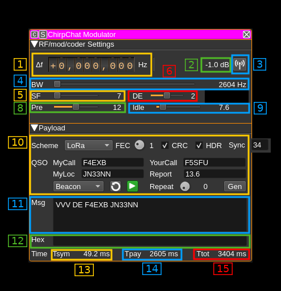The width and height of the screenshot is (281, 291).
Task: Open the Scheme LoRa dropdown
Action: point(89,145)
